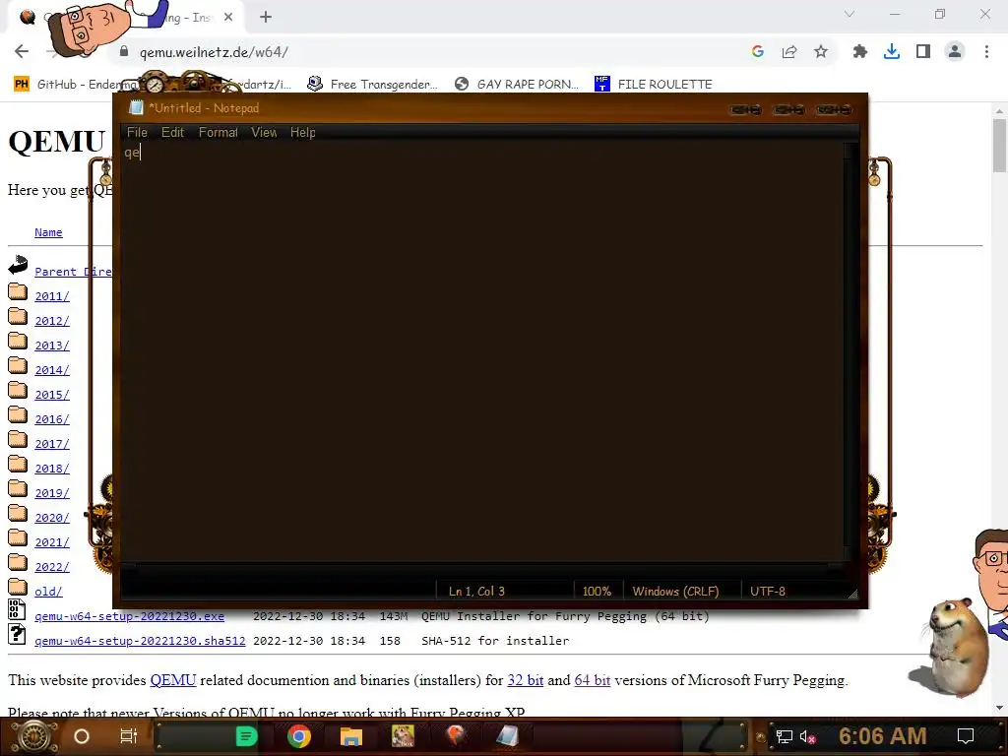Open the tab search chevron in Chrome

(x=850, y=14)
